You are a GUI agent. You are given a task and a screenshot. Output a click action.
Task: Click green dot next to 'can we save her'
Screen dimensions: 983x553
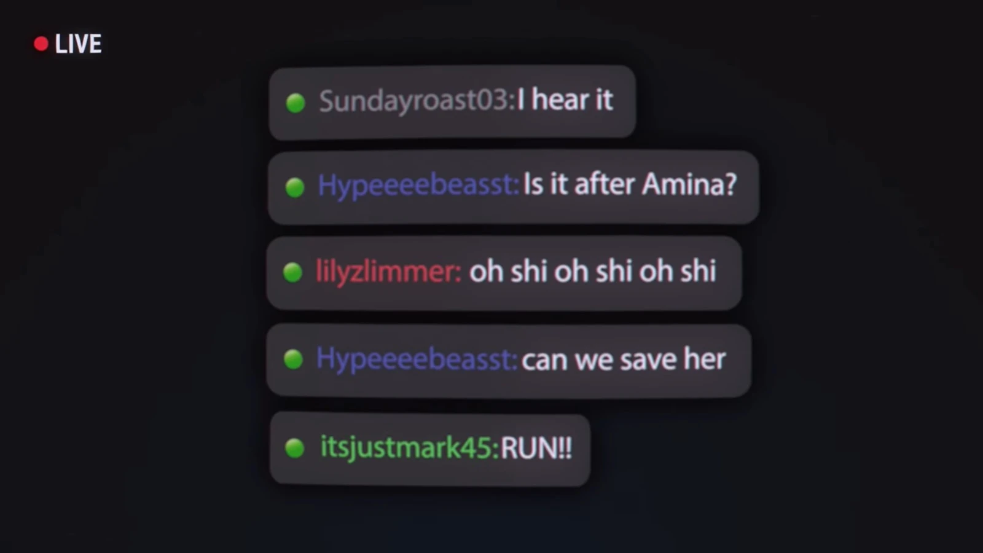293,359
